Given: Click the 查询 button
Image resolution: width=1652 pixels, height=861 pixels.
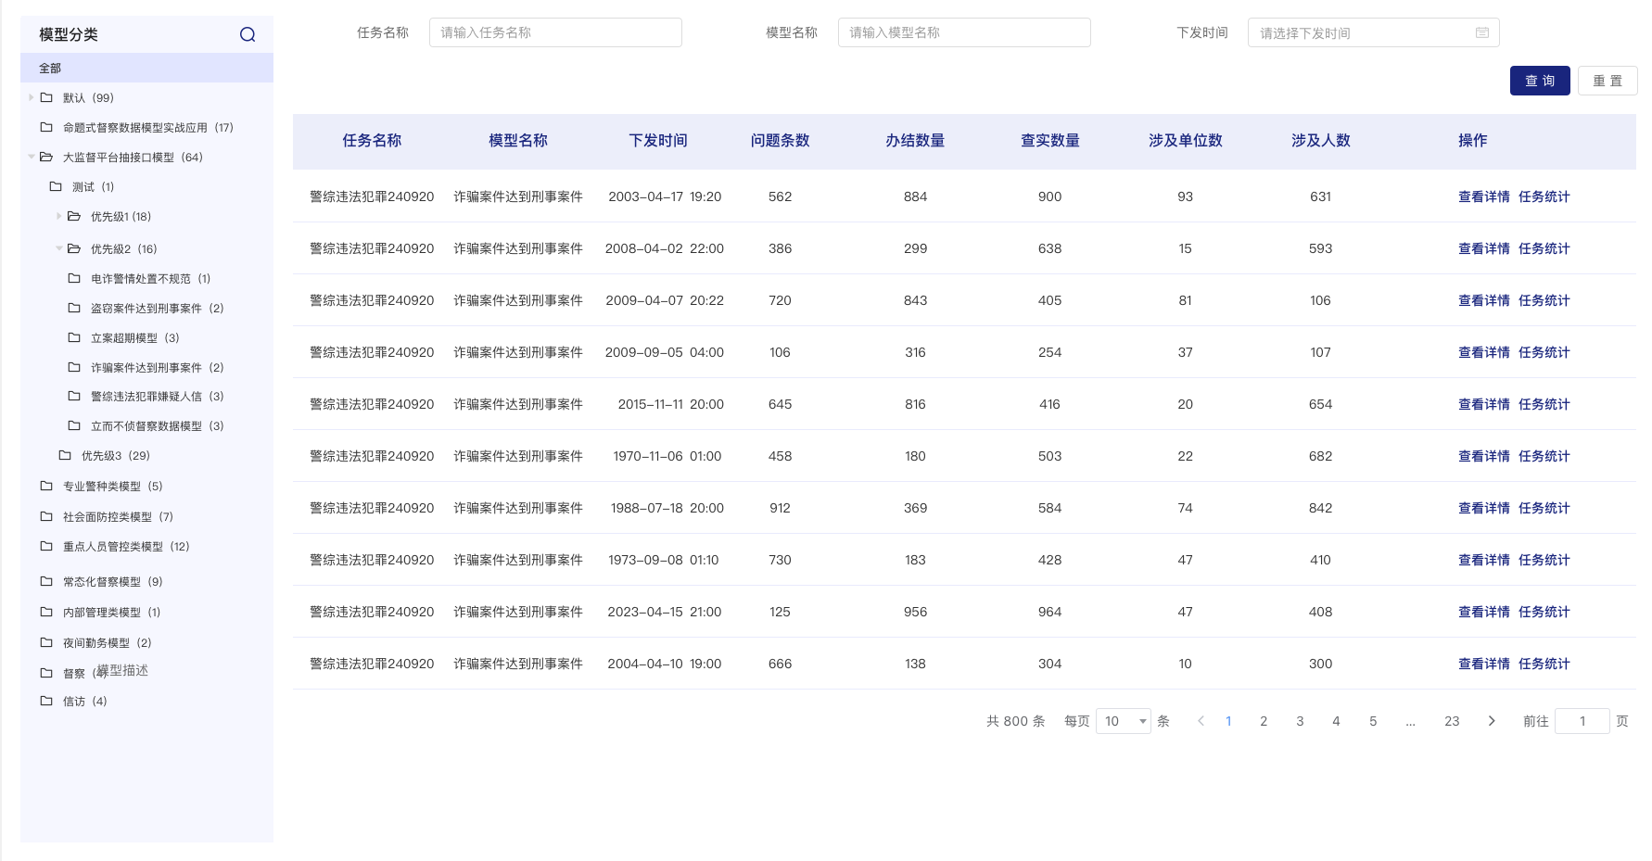Looking at the screenshot, I should tap(1539, 81).
